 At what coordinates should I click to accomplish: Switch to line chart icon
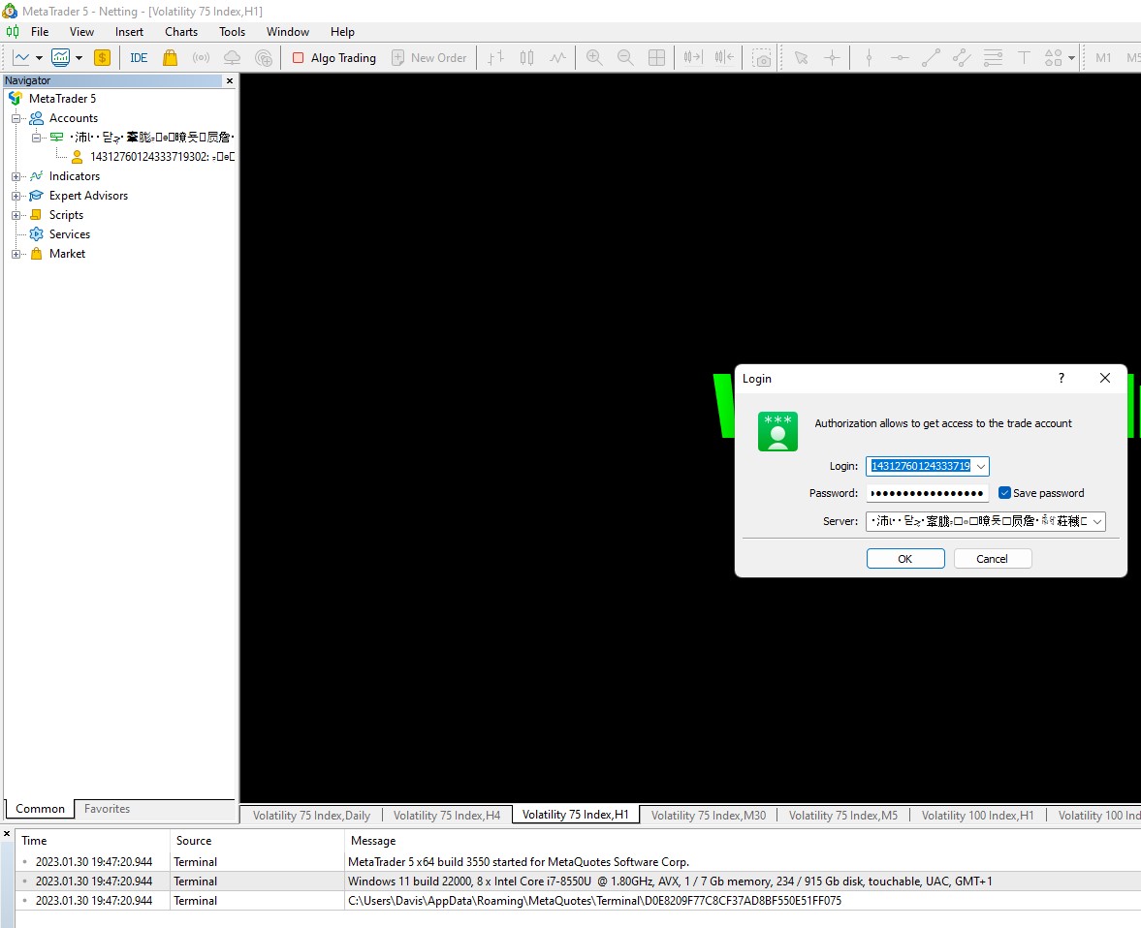[x=557, y=57]
